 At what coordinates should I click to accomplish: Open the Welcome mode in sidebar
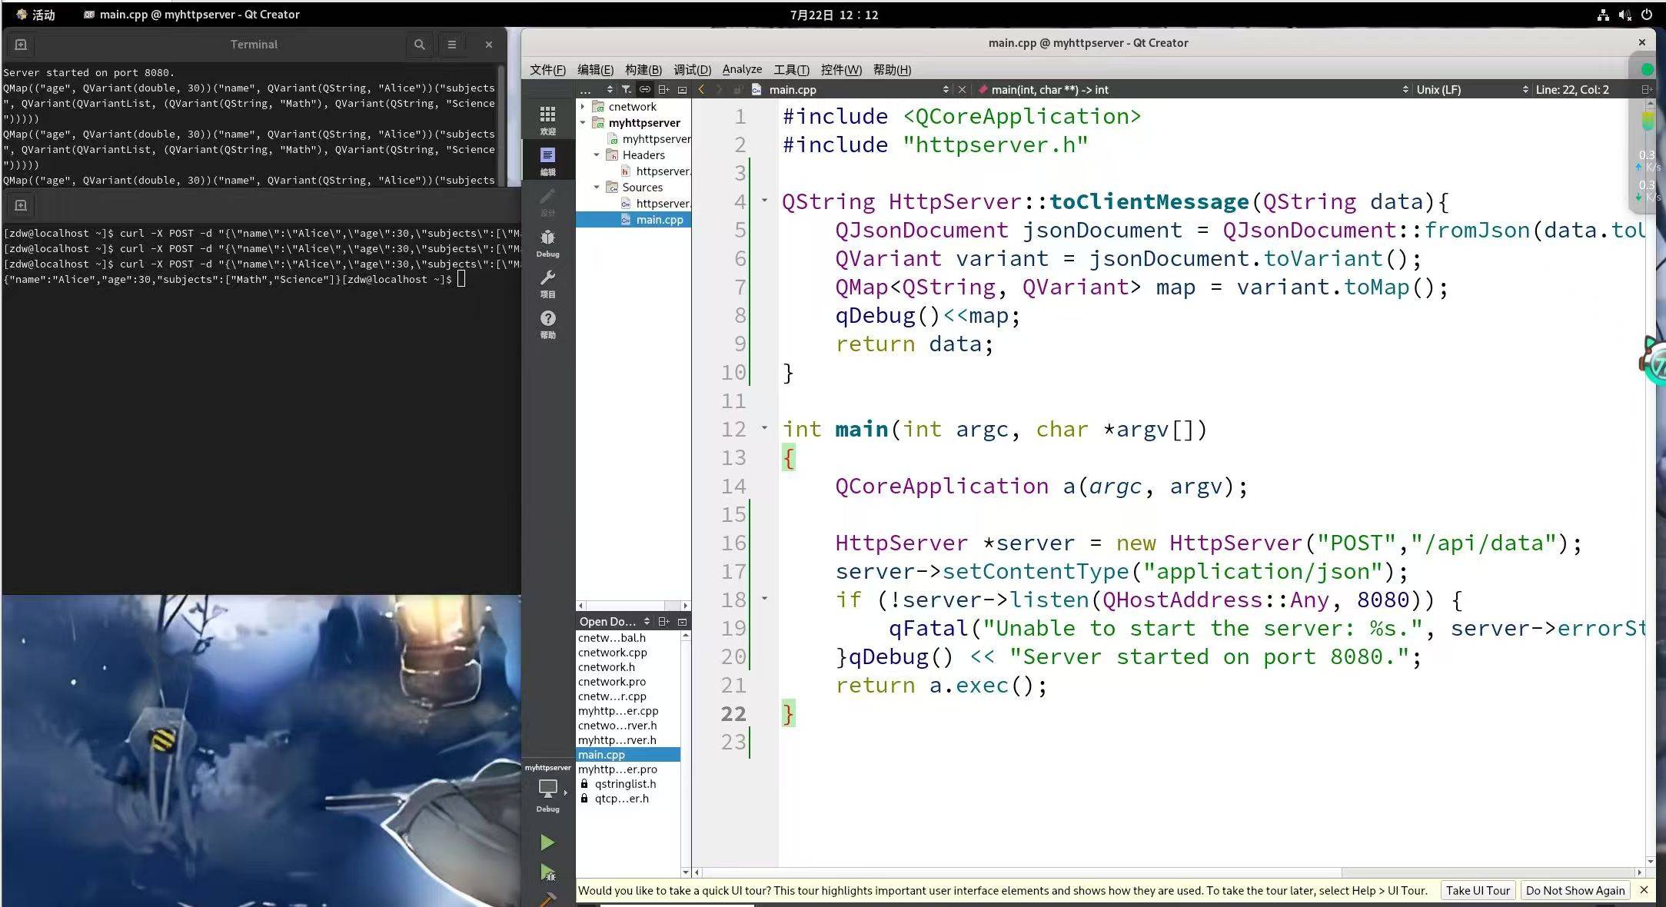click(x=547, y=119)
